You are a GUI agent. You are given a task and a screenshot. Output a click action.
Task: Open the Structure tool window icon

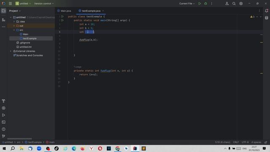tap(3, 20)
